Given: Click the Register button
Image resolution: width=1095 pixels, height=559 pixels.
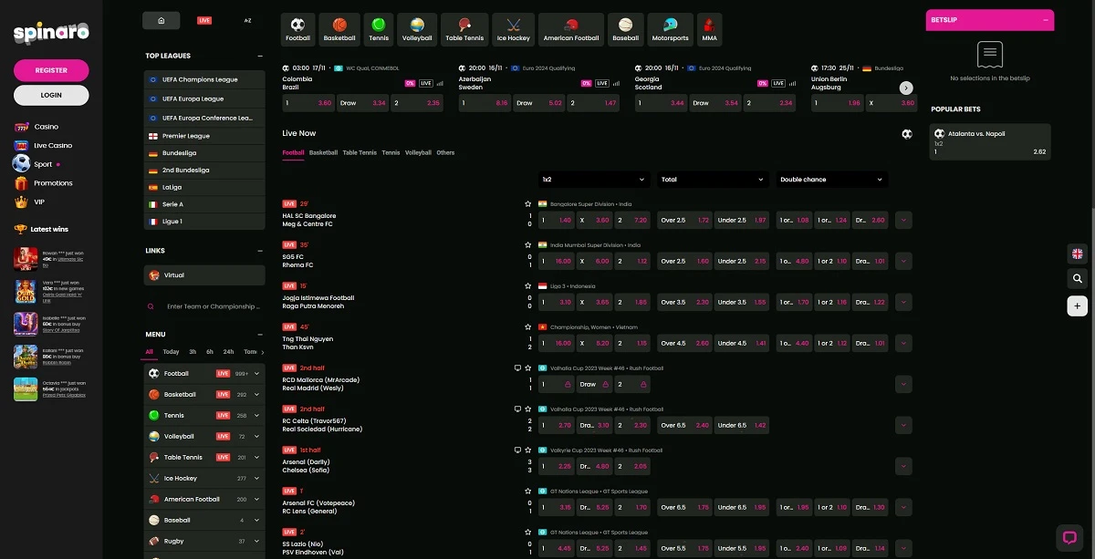Looking at the screenshot, I should click(x=51, y=70).
